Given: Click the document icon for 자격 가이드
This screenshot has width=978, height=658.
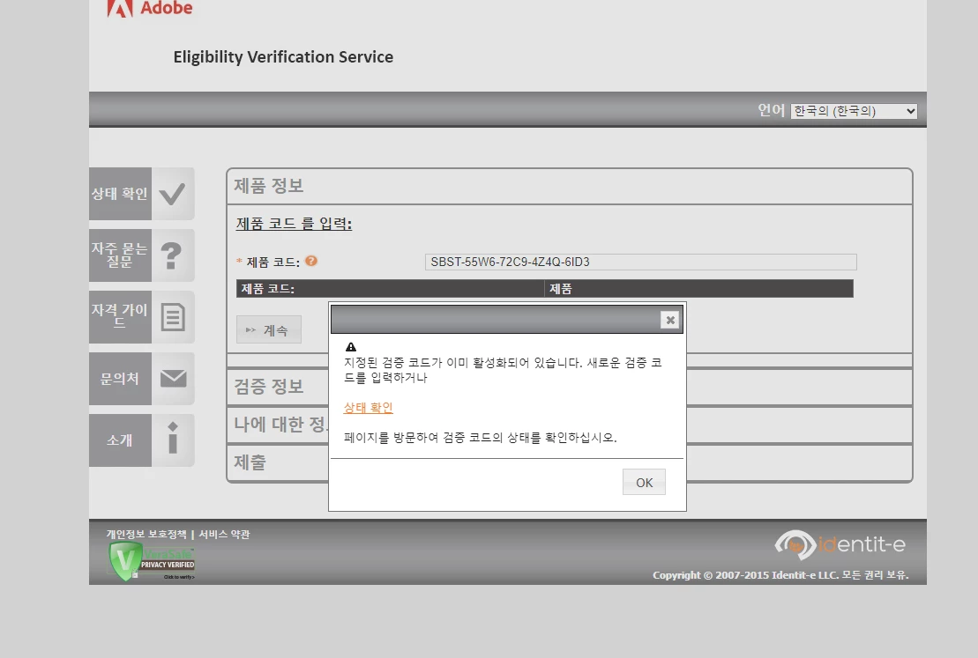Looking at the screenshot, I should (x=173, y=316).
